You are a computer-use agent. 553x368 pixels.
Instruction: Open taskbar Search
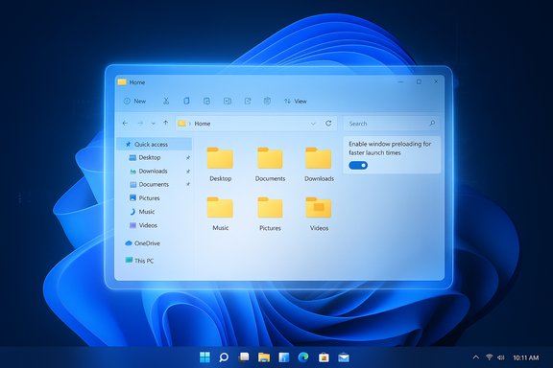pyautogui.click(x=224, y=357)
